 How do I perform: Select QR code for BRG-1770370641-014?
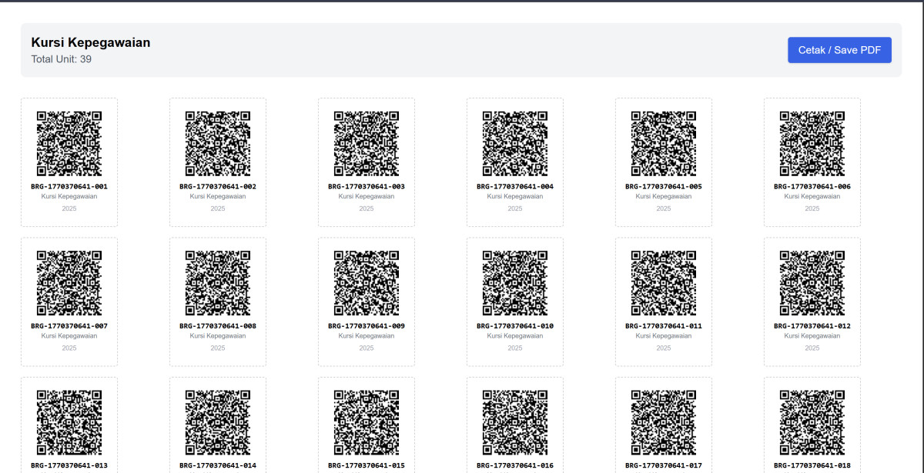point(218,422)
